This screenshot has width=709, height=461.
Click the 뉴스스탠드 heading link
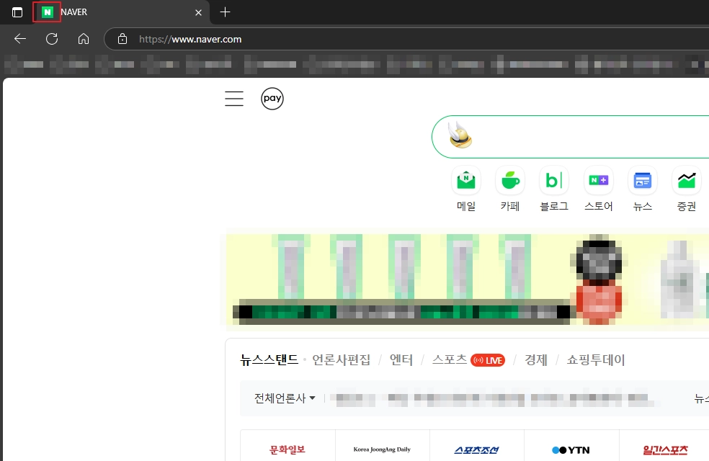click(270, 359)
